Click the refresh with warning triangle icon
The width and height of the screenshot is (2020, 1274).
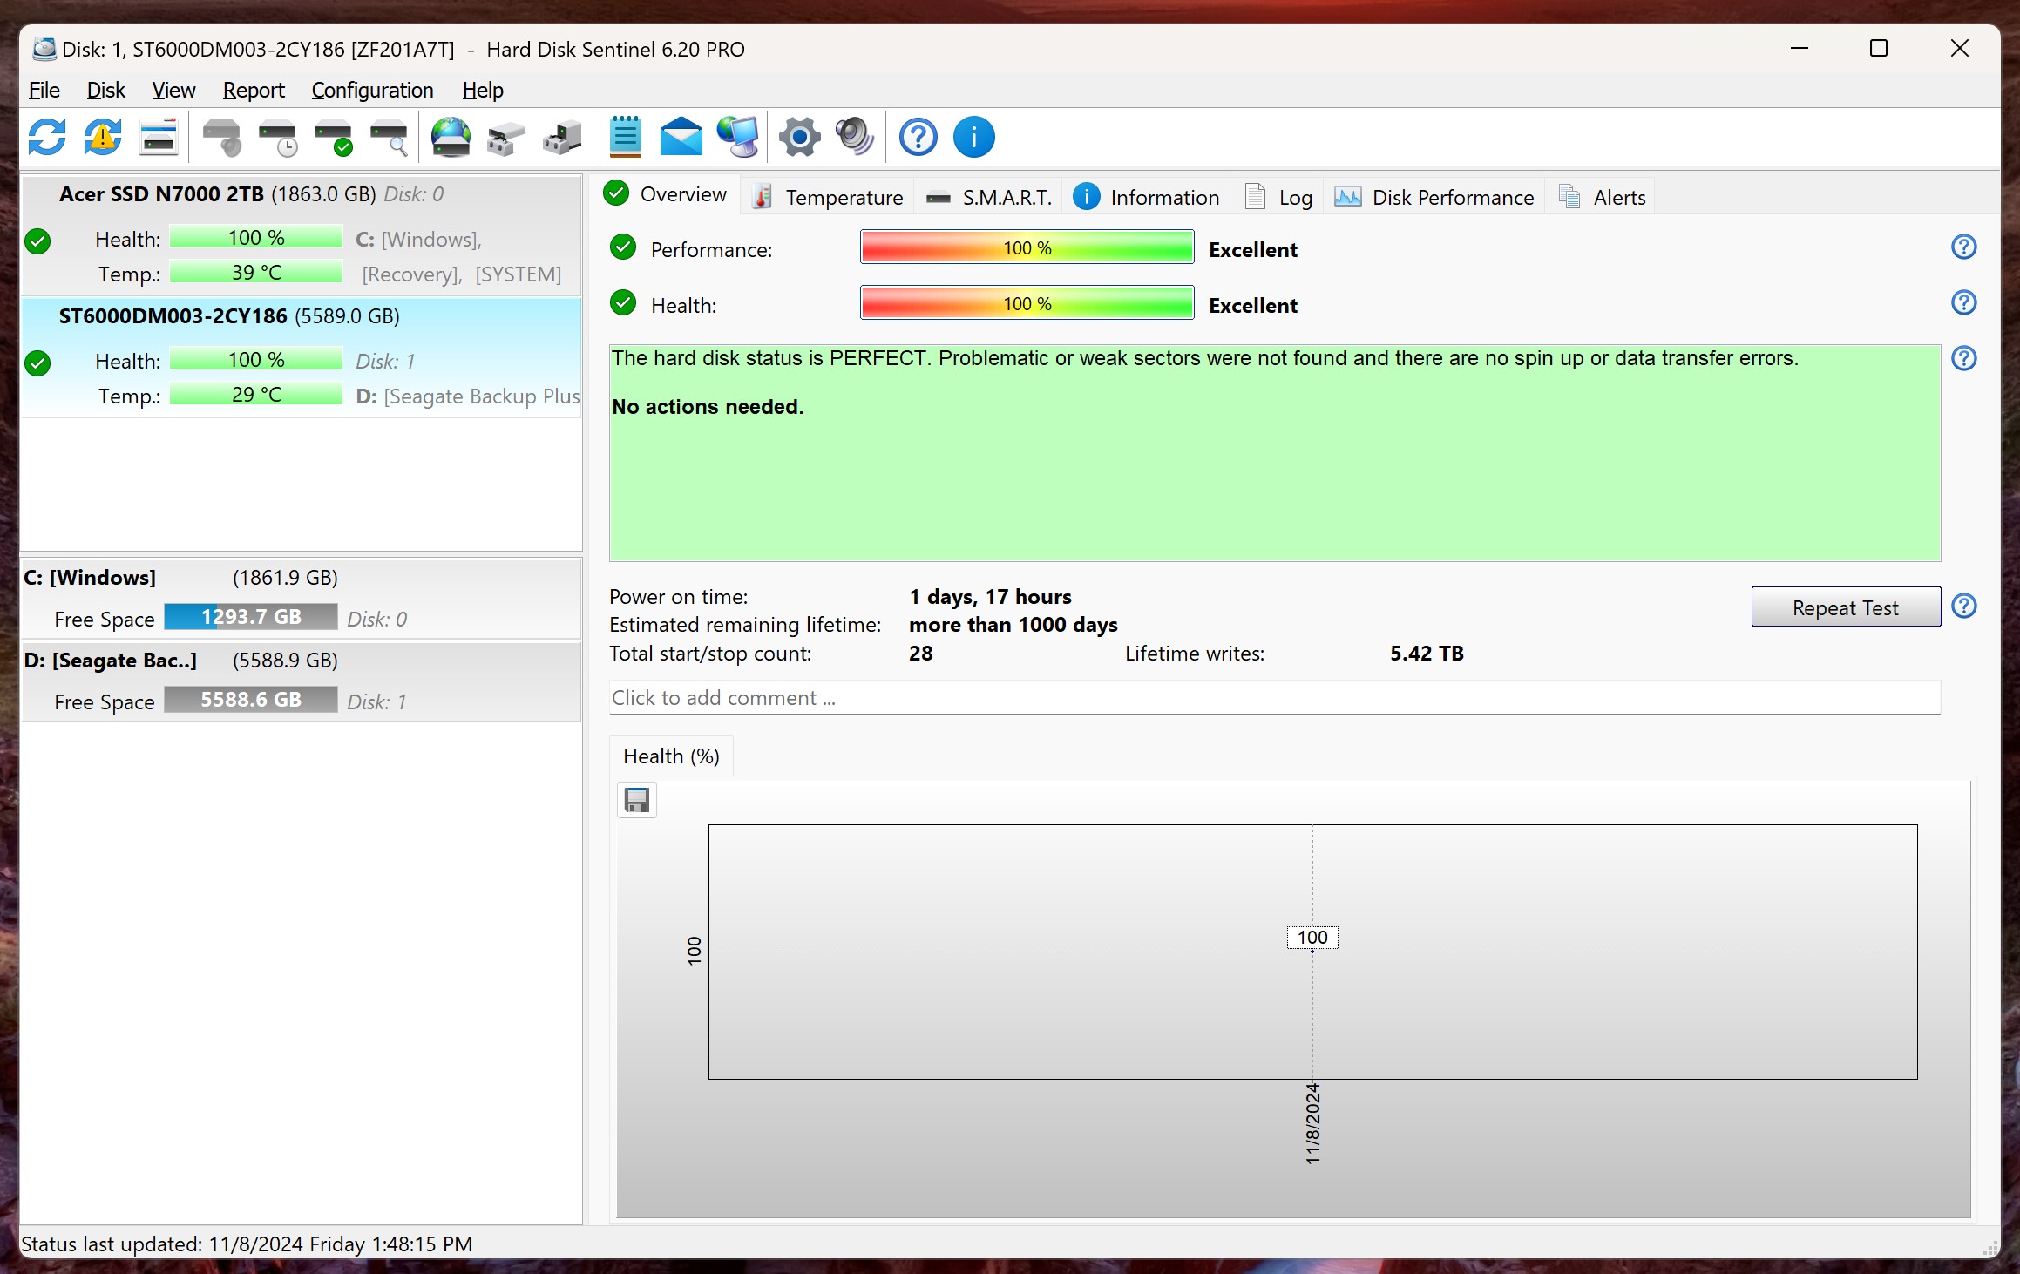[103, 137]
